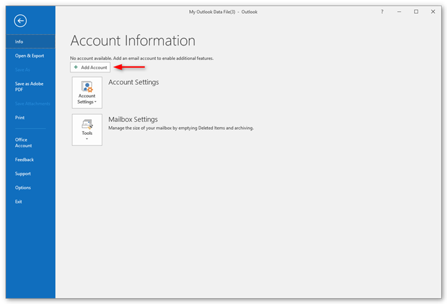
Task: Click the Account Settings person-gear icon
Action: tap(87, 87)
